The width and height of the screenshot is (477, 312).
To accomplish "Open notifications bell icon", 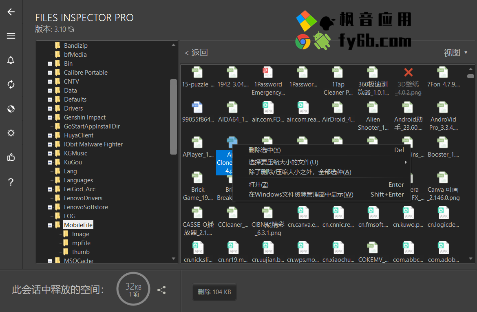I will (x=11, y=60).
